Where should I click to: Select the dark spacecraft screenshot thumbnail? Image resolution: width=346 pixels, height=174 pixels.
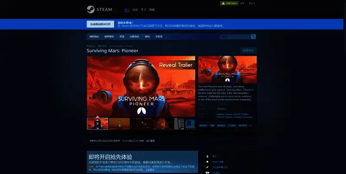coord(141,124)
